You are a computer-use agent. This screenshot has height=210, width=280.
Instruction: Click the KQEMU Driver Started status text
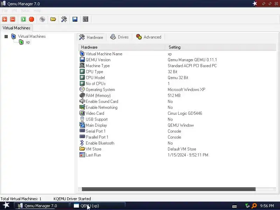[72, 199]
